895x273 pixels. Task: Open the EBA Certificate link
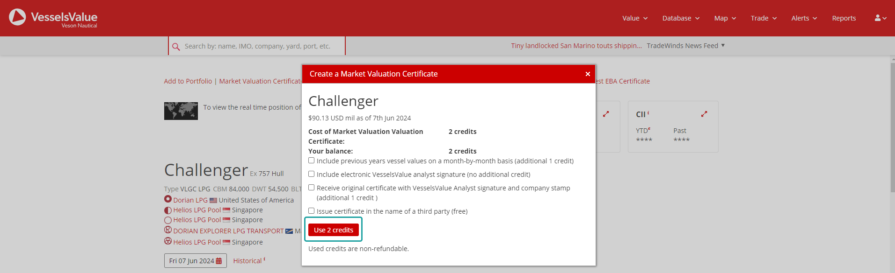[623, 81]
